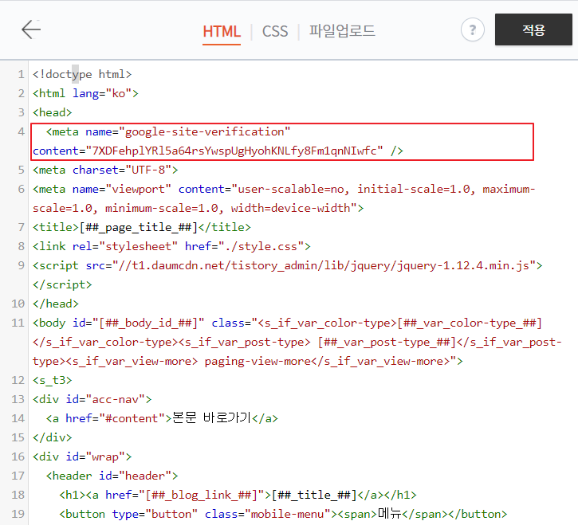Click the stylesheet link href line
The image size is (578, 525).
[171, 246]
